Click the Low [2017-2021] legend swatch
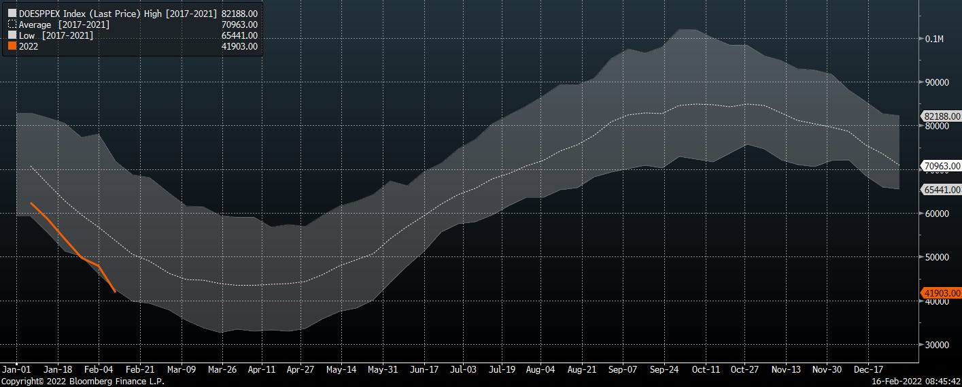962x387 pixels. tap(12, 35)
